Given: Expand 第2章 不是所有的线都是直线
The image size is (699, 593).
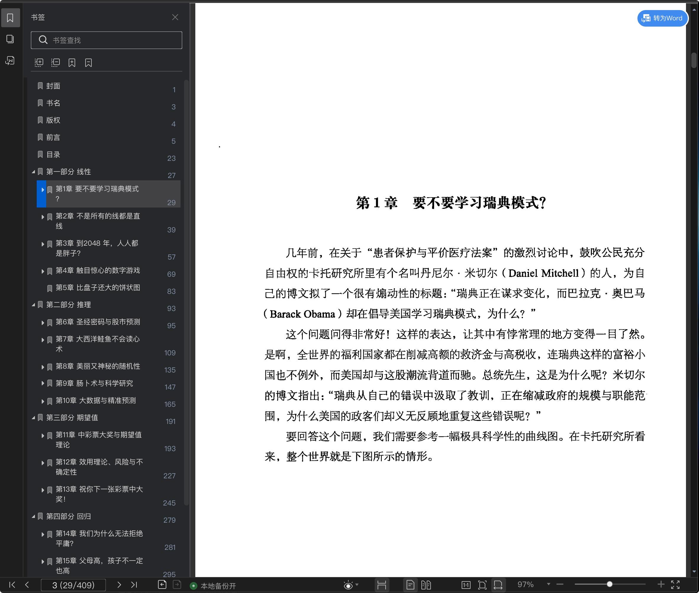Looking at the screenshot, I should click(x=43, y=217).
